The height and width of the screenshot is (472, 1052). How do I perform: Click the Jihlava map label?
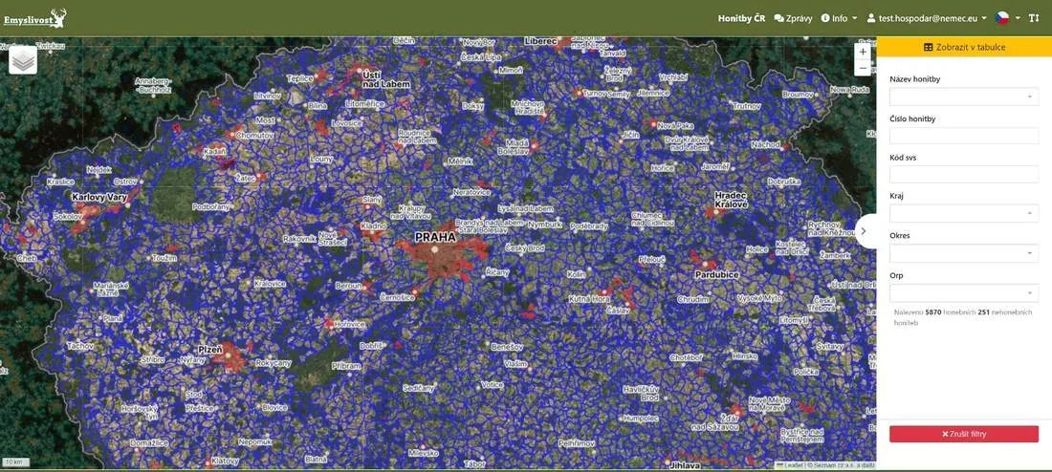pos(685,465)
